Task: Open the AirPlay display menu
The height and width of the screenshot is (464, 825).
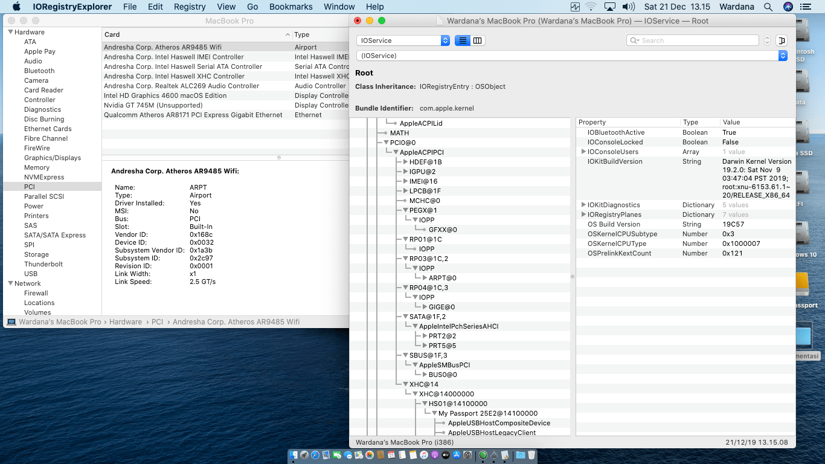Action: pyautogui.click(x=609, y=7)
